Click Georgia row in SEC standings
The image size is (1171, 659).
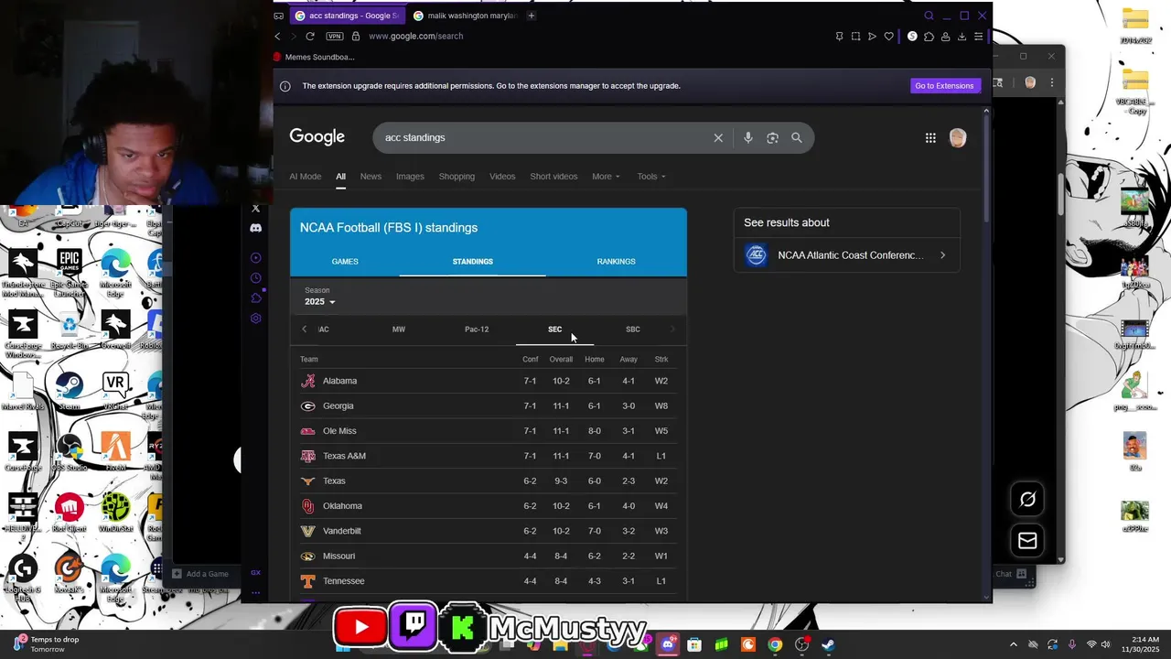(x=488, y=405)
